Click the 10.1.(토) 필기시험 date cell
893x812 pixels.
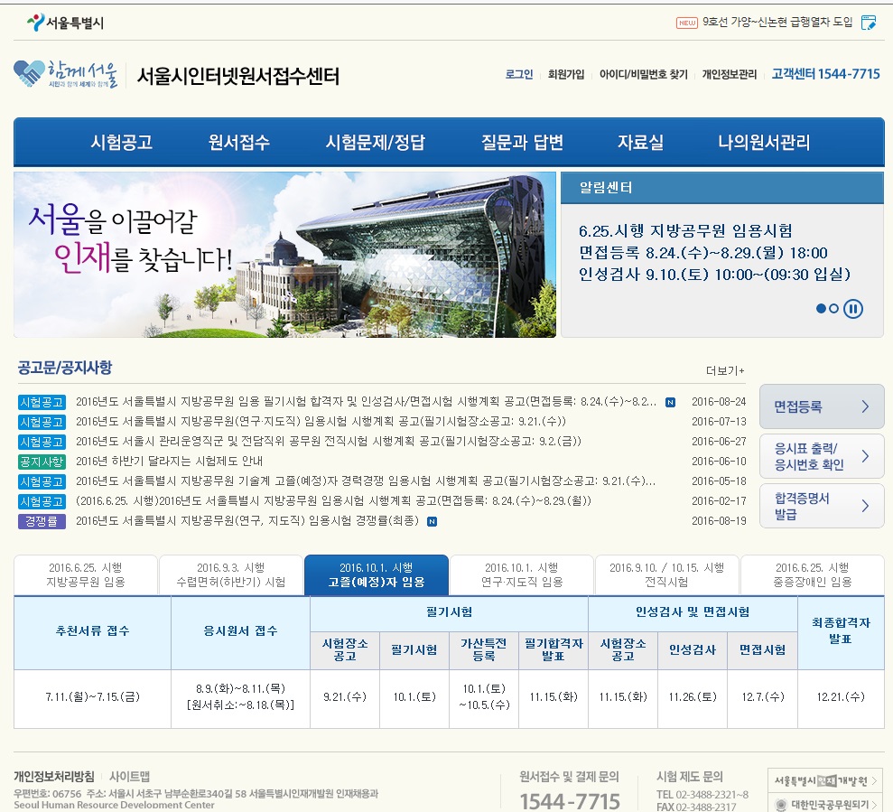[x=414, y=697]
